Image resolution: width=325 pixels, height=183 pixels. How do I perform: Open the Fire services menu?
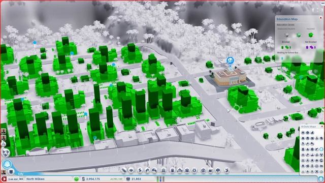coord(180,170)
